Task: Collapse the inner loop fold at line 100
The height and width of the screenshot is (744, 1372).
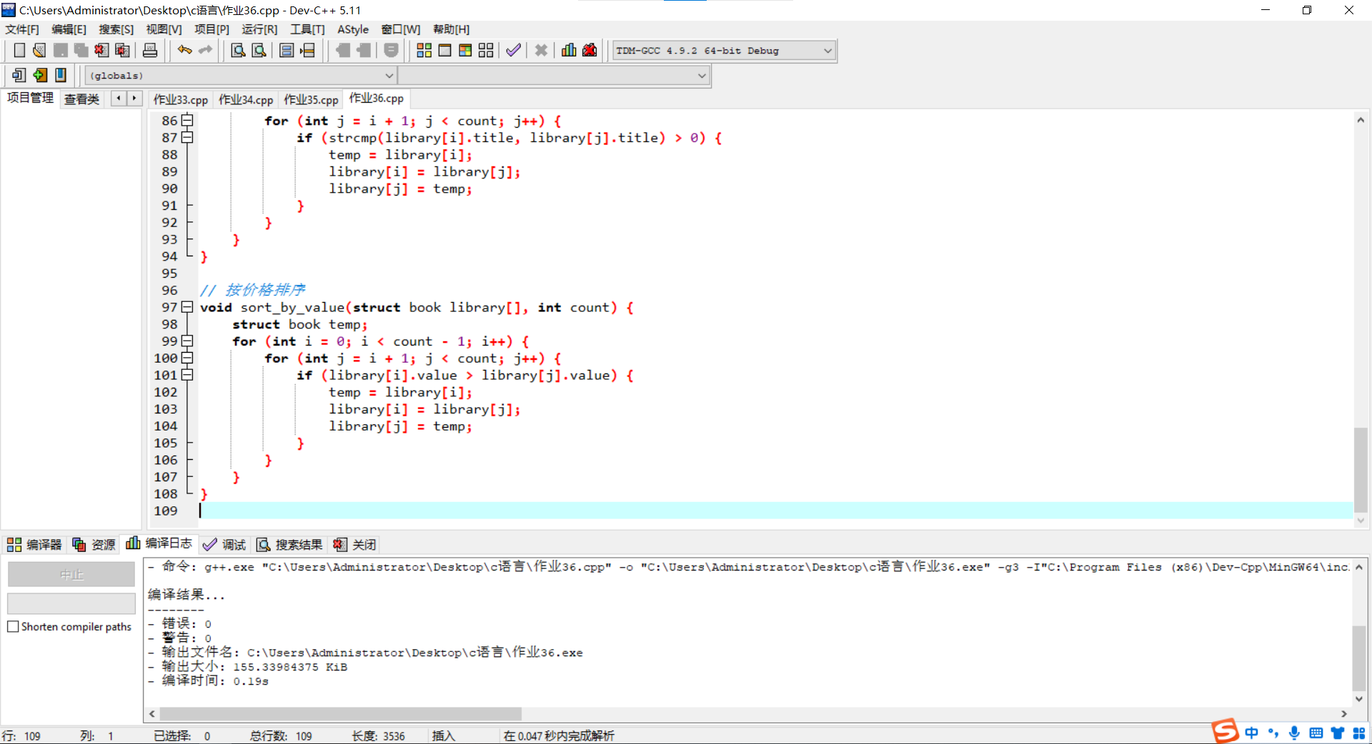Action: point(187,358)
